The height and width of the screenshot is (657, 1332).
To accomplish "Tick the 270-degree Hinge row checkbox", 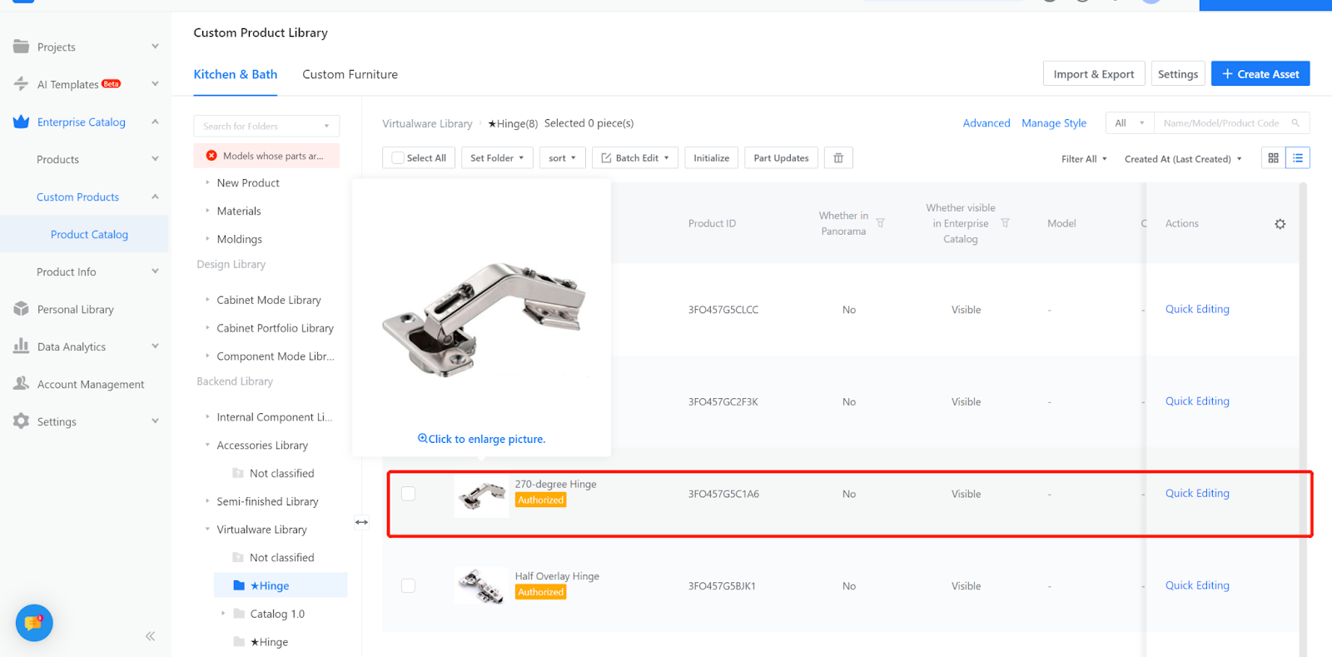I will click(x=408, y=494).
